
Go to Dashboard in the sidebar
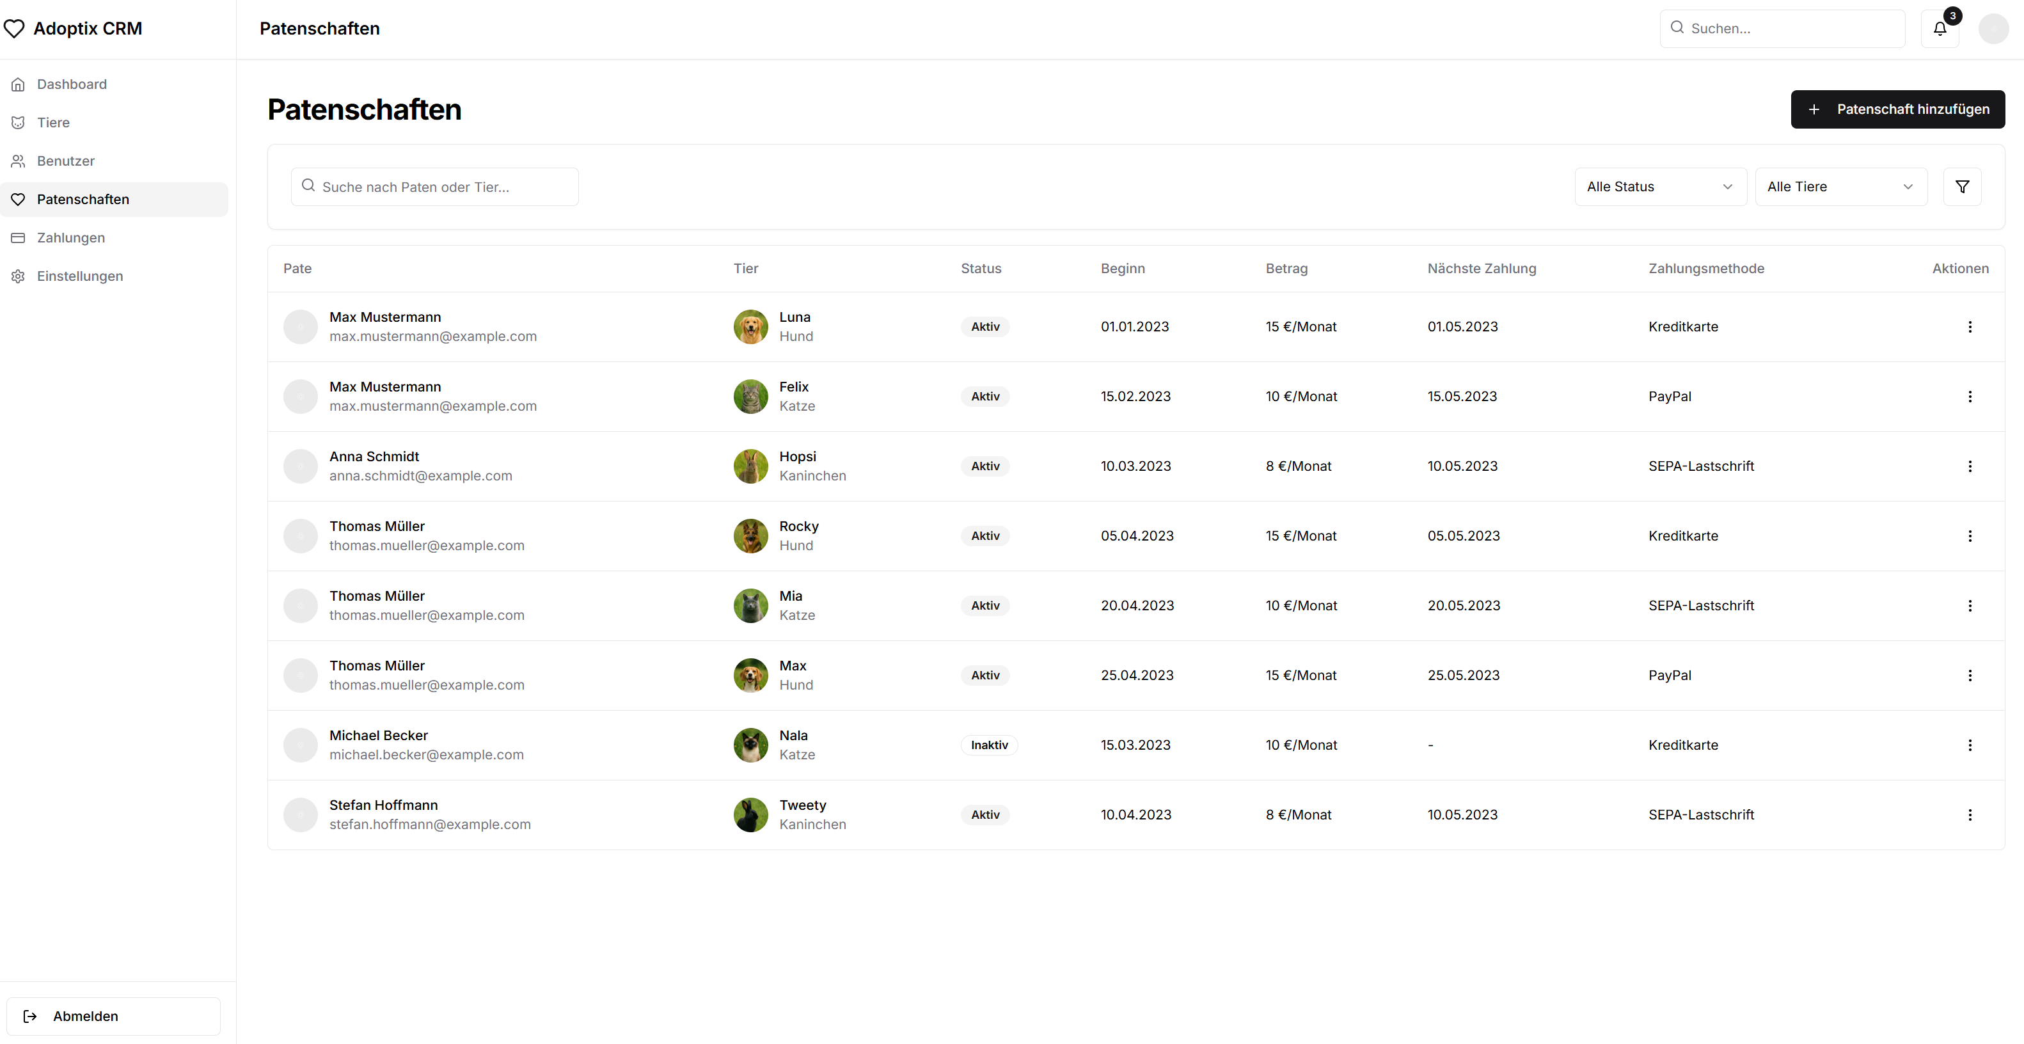pos(72,84)
